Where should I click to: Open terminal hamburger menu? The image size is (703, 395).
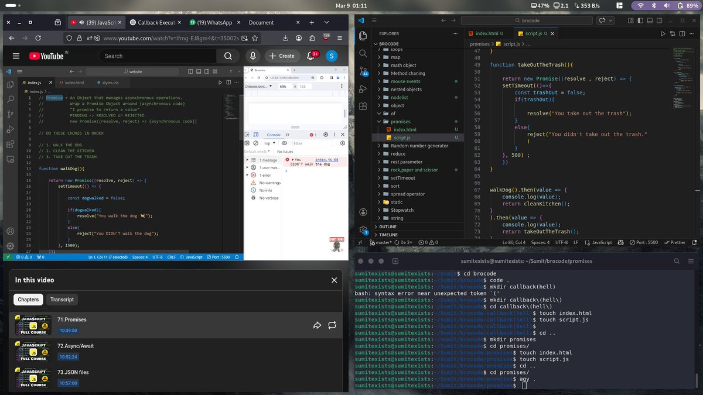coord(692,261)
